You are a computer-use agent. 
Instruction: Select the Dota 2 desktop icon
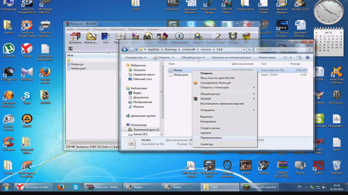318,167
